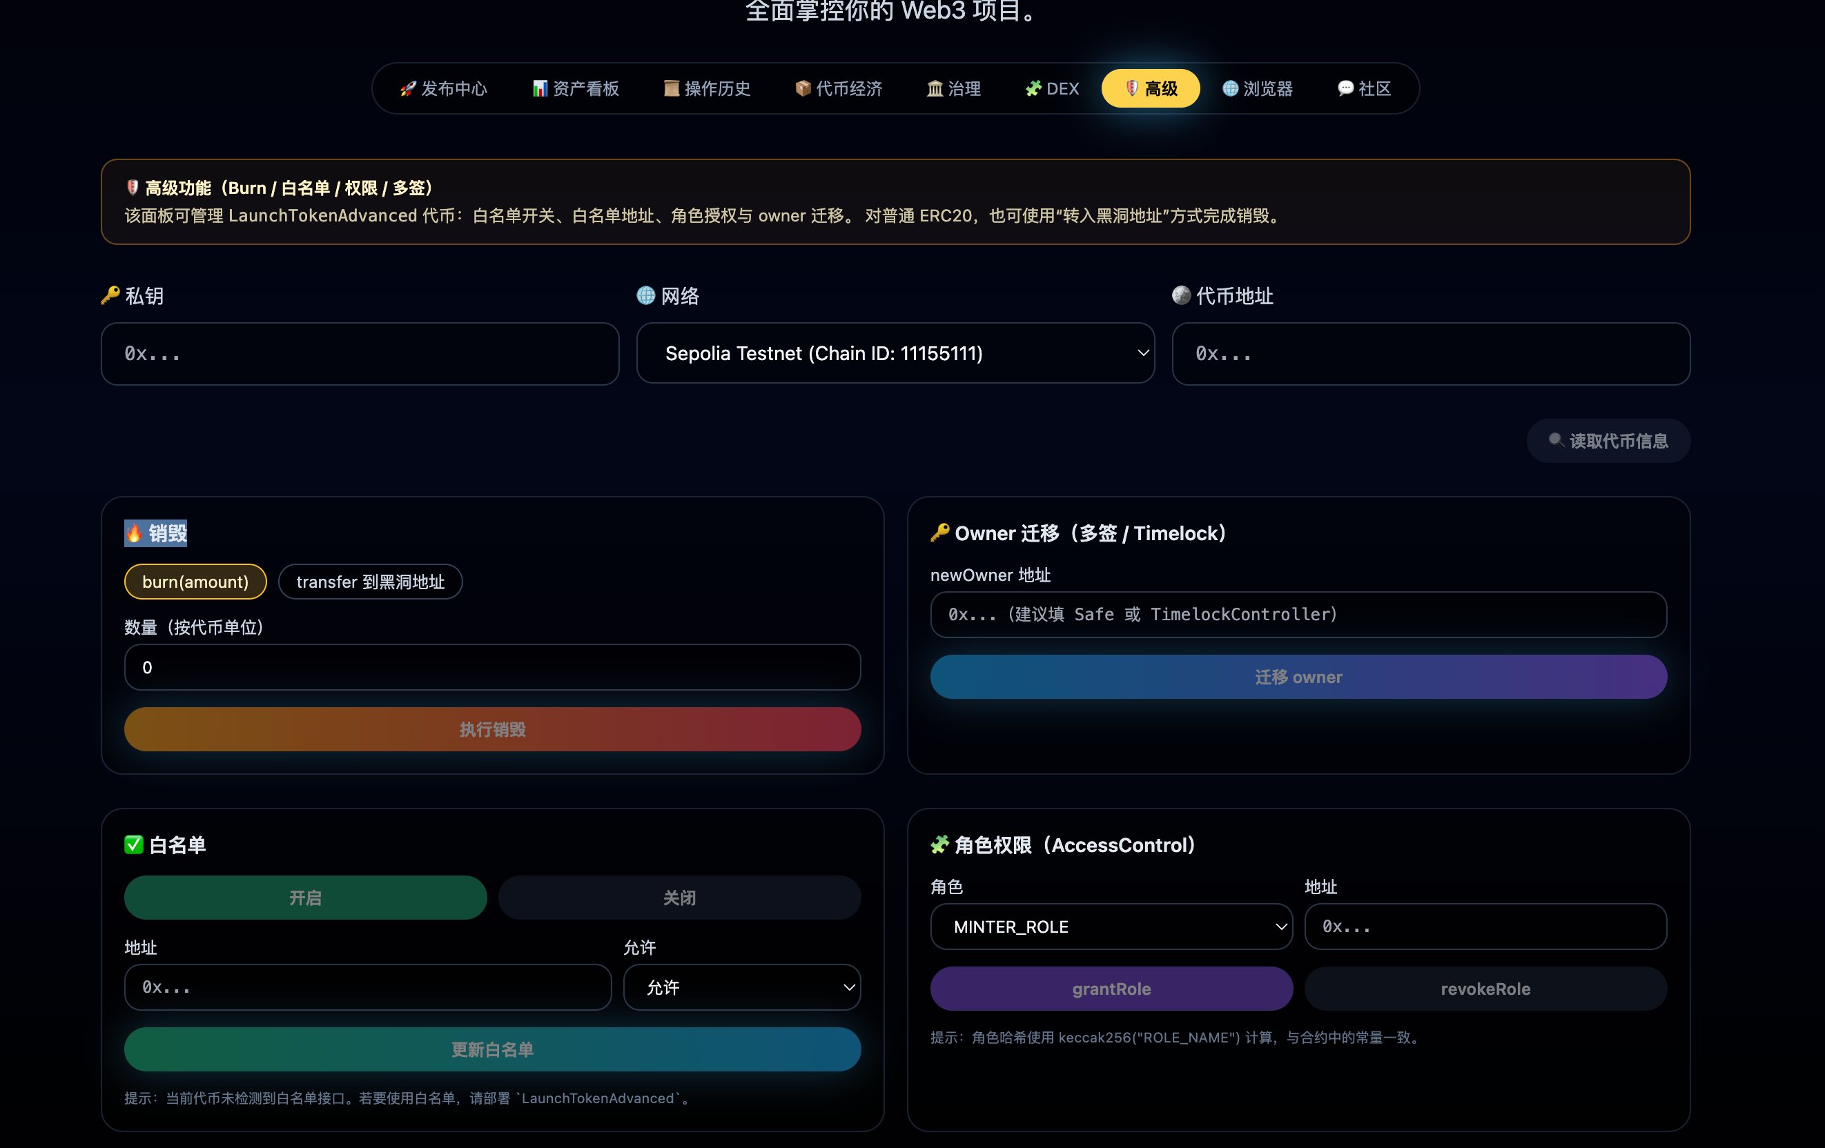Click the grantRole button
The width and height of the screenshot is (1825, 1148).
coord(1111,989)
